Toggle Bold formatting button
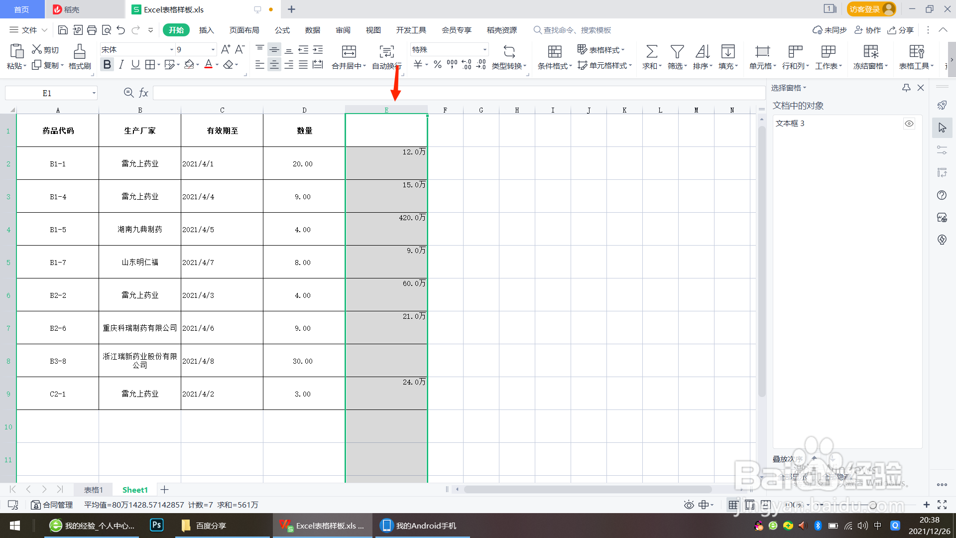 pyautogui.click(x=107, y=65)
